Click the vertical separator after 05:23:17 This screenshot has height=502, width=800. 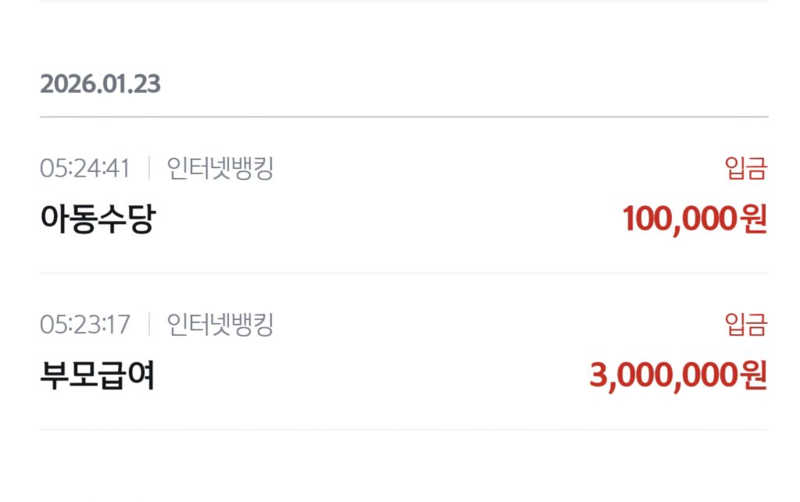148,324
